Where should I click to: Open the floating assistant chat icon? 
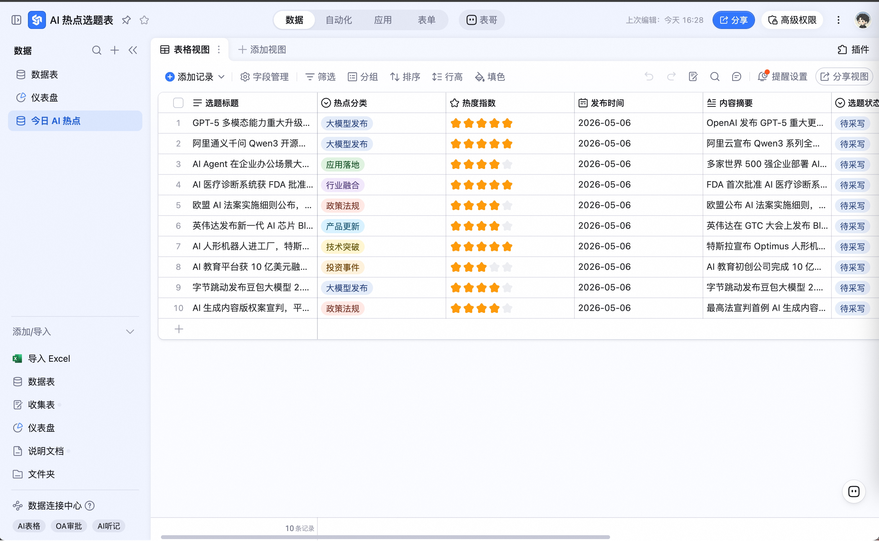[x=854, y=492]
